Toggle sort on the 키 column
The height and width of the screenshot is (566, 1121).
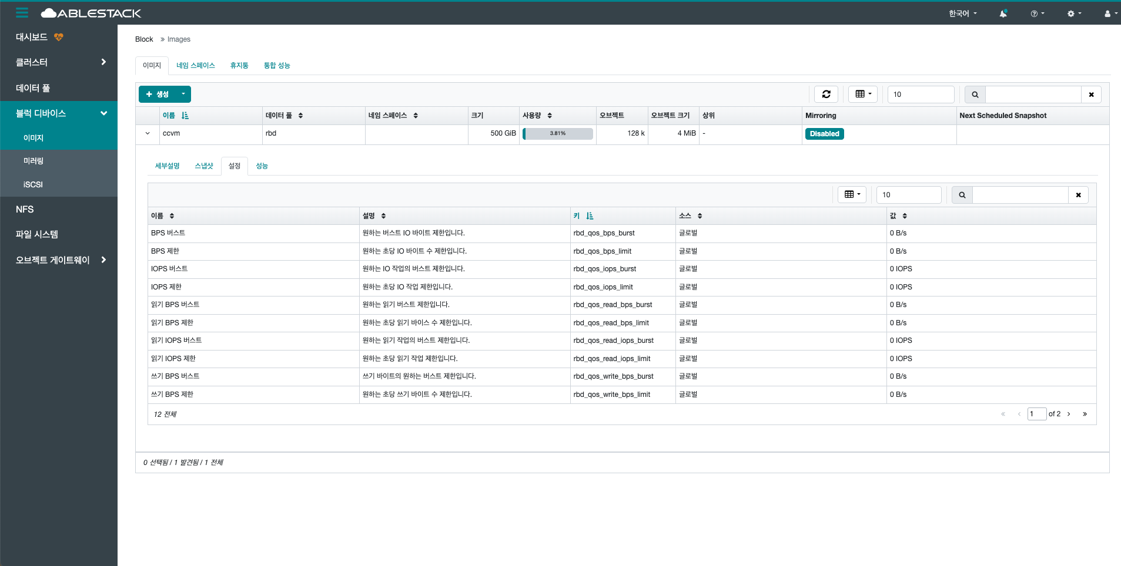[x=590, y=215]
